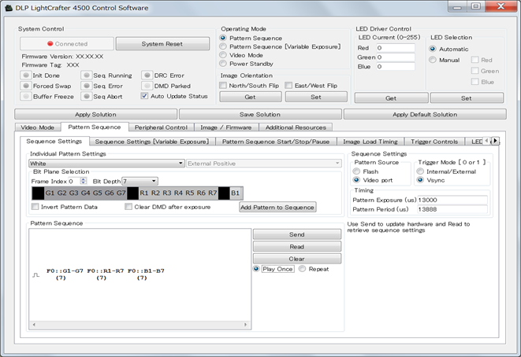Uncheck Auto Update Status
The image size is (521, 357).
144,96
